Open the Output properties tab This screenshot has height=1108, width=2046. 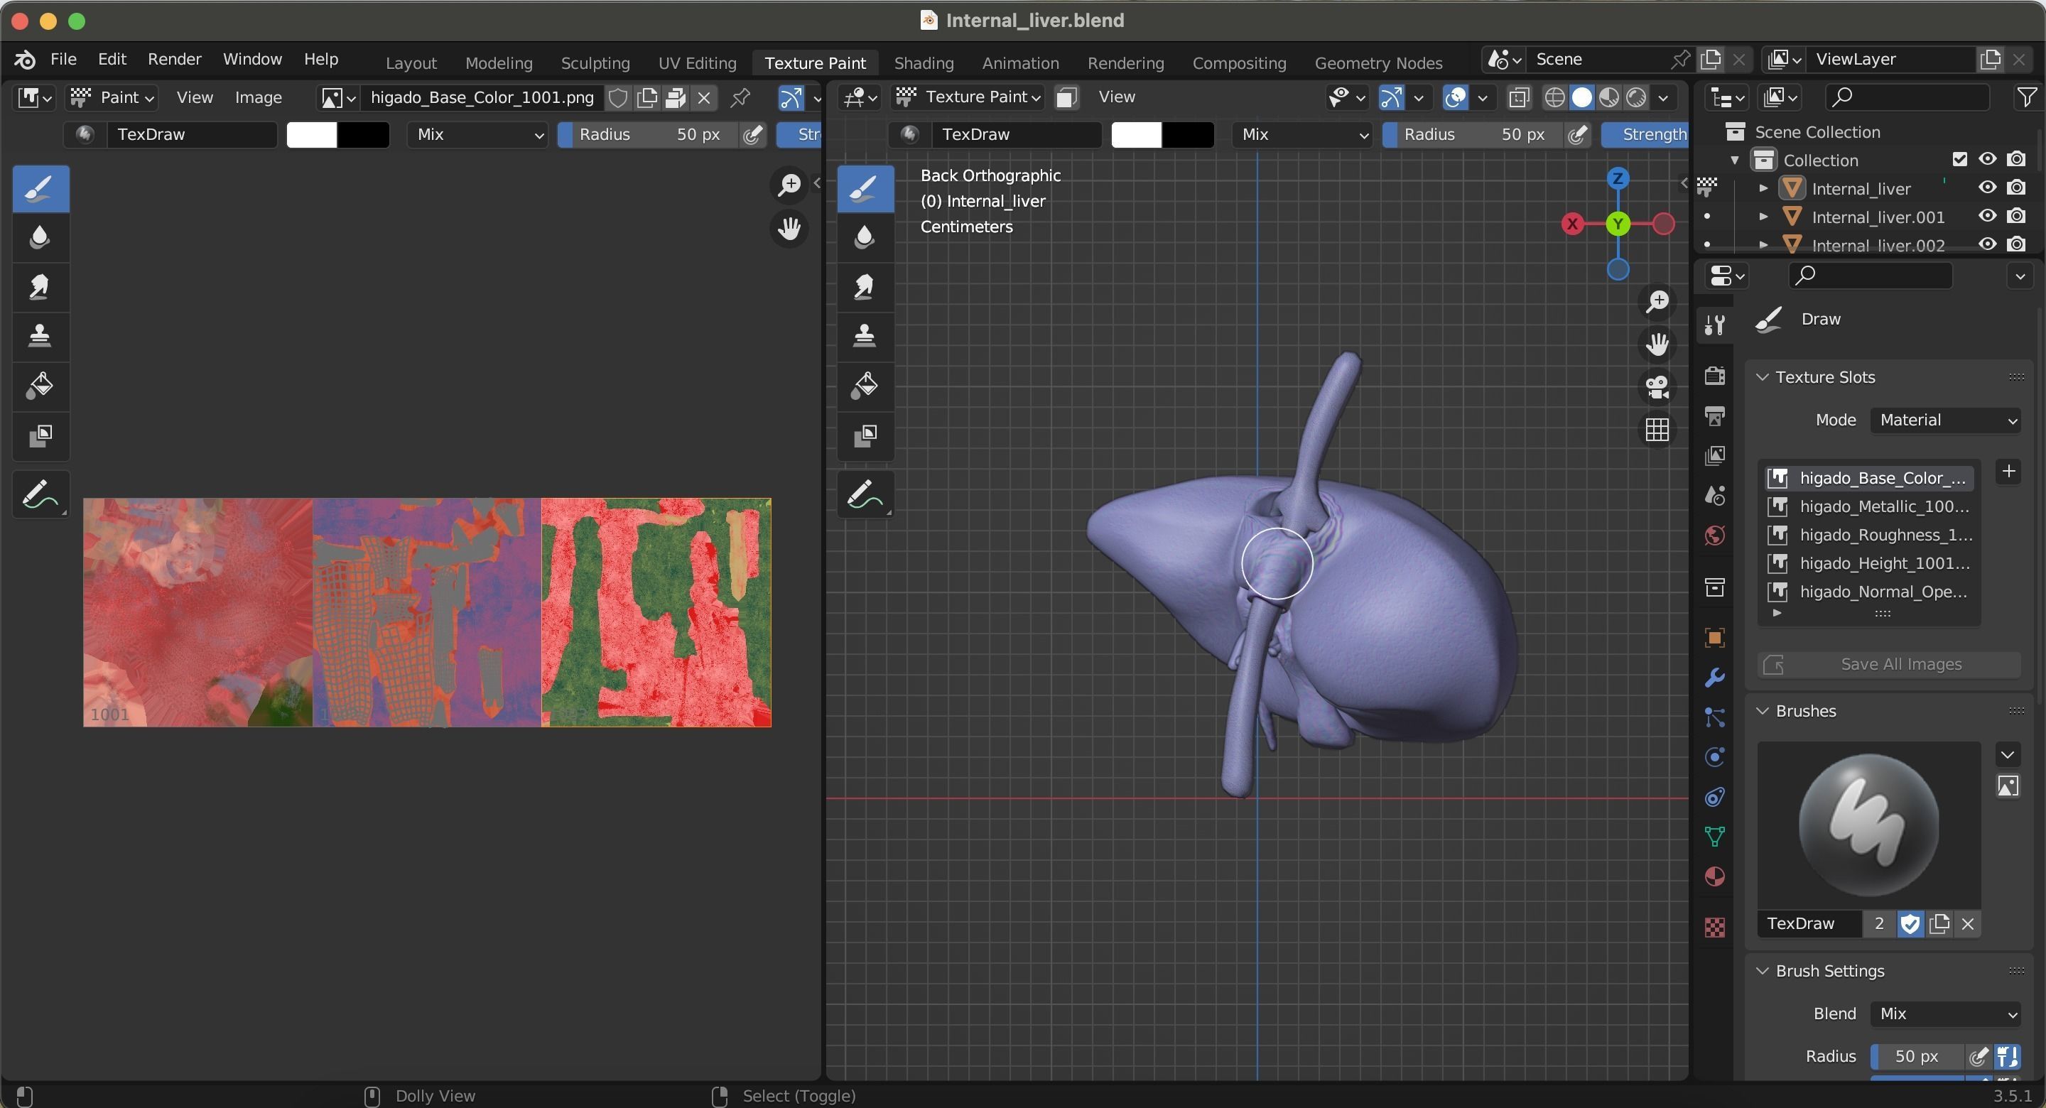(x=1715, y=415)
